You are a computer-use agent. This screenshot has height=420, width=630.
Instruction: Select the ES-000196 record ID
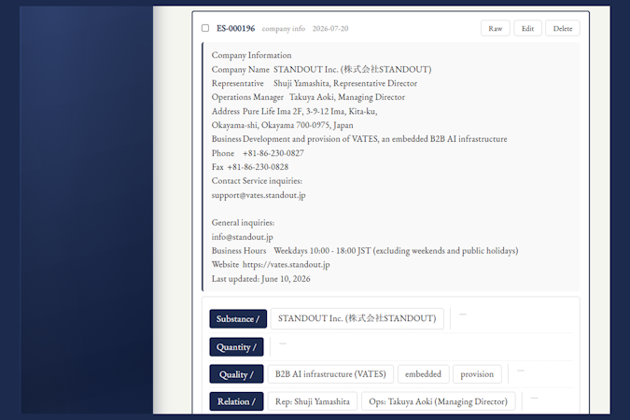[235, 29]
